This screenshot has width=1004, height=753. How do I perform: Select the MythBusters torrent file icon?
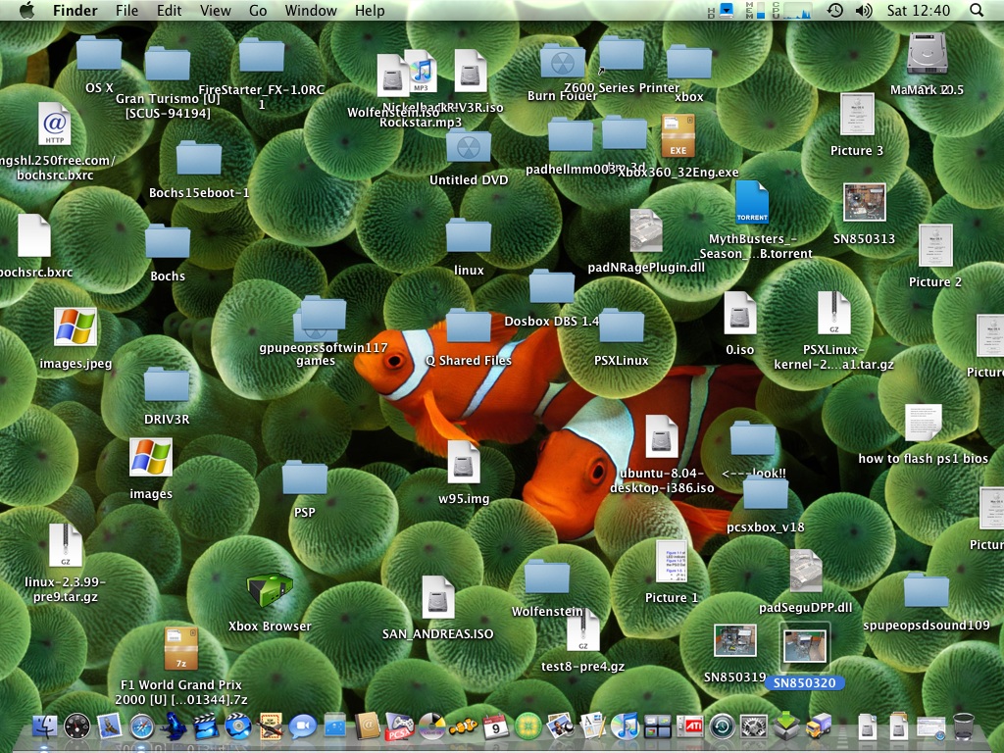(x=751, y=204)
